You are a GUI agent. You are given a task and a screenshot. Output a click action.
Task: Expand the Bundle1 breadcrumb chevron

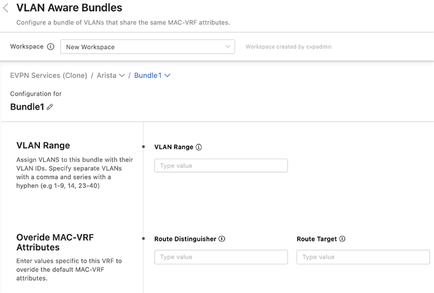(168, 75)
